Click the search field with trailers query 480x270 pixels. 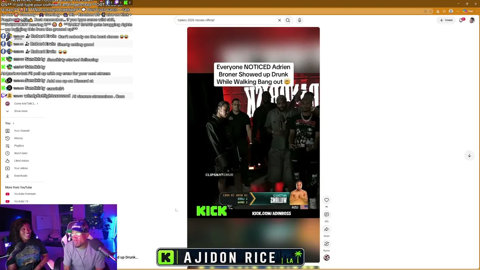point(226,20)
